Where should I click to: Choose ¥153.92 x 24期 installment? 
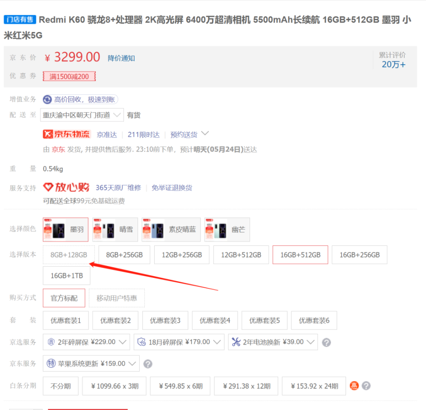(x=314, y=386)
